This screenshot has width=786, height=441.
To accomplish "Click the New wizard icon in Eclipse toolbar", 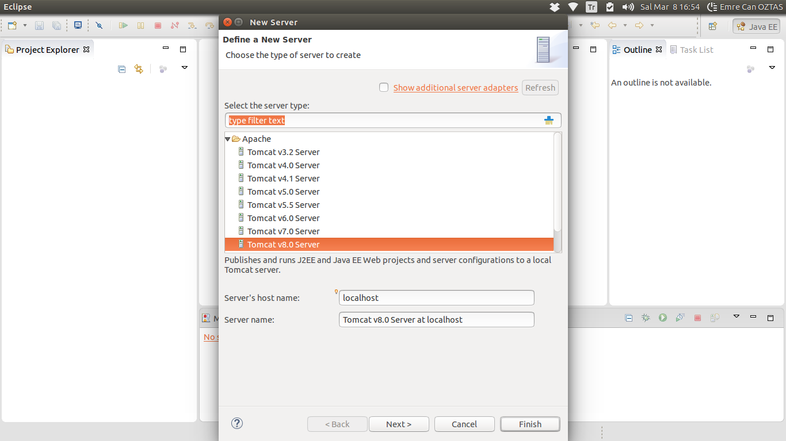I will click(13, 26).
